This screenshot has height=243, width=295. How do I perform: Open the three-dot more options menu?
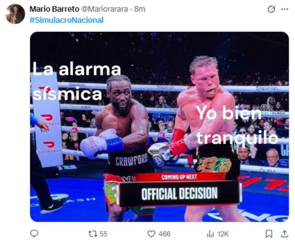coord(285,9)
